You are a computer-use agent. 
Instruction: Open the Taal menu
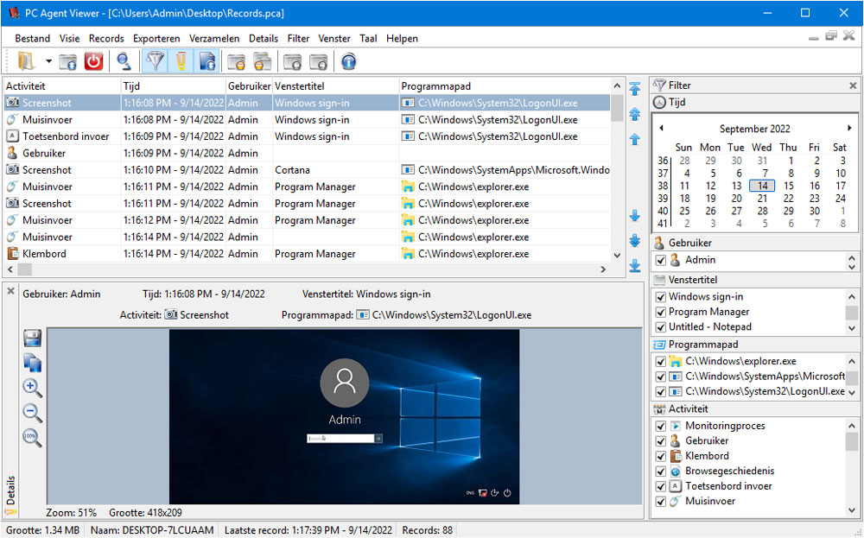point(368,39)
